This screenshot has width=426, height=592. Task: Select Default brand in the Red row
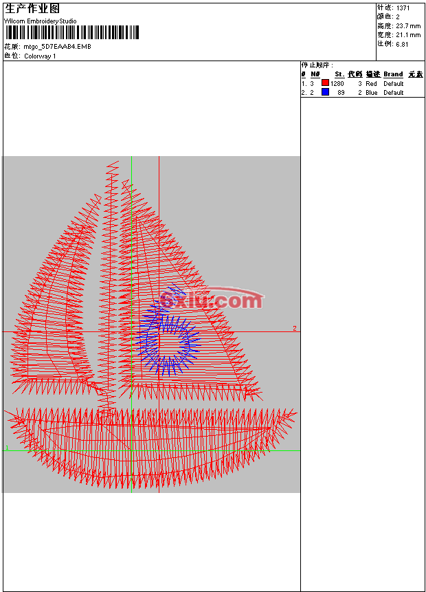point(394,84)
